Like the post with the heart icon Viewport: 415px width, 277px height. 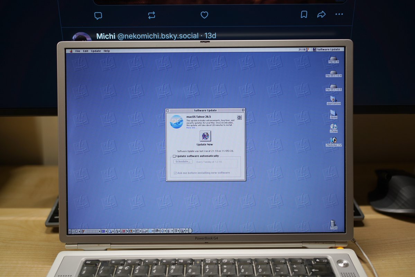(204, 15)
